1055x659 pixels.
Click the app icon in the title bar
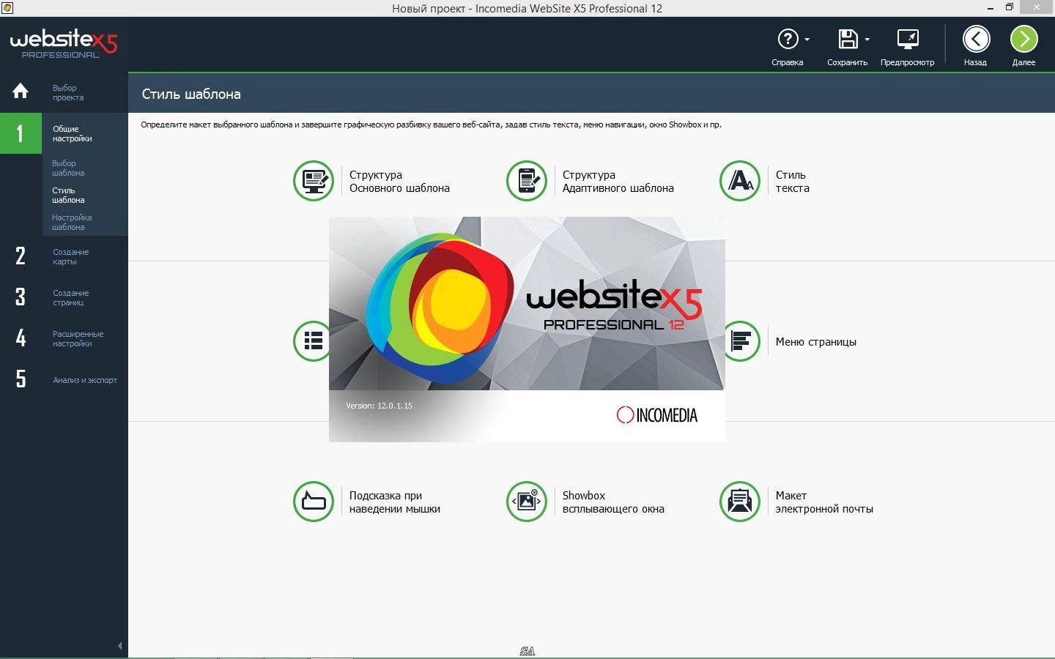(x=7, y=7)
